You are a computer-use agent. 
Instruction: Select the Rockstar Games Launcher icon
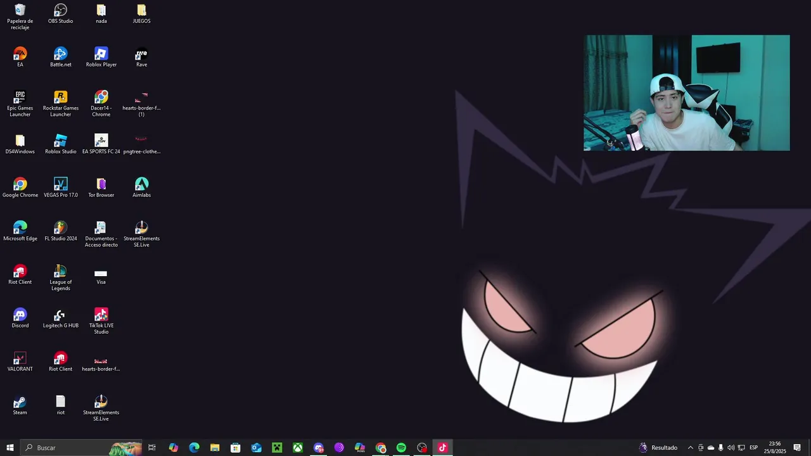tap(61, 103)
